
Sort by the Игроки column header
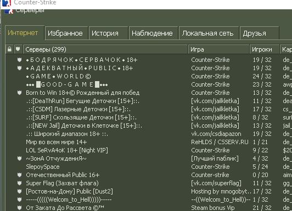[x=265, y=49]
